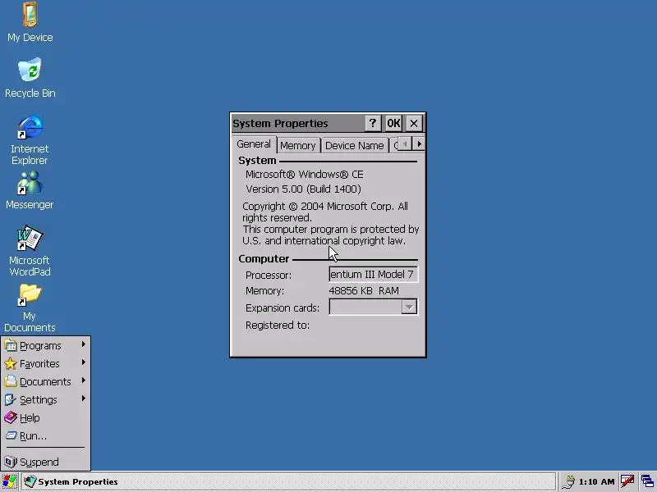This screenshot has height=492, width=657.
Task: Open the Expansion cards dropdown
Action: [x=408, y=307]
